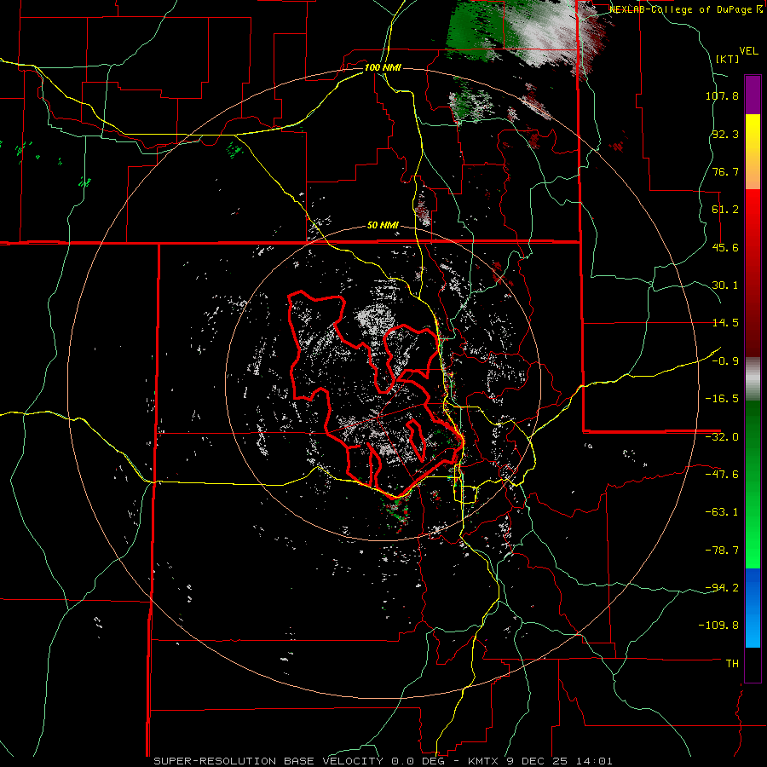Select the 14.5 scale value
Image resolution: width=767 pixels, height=767 pixels.
pos(725,323)
